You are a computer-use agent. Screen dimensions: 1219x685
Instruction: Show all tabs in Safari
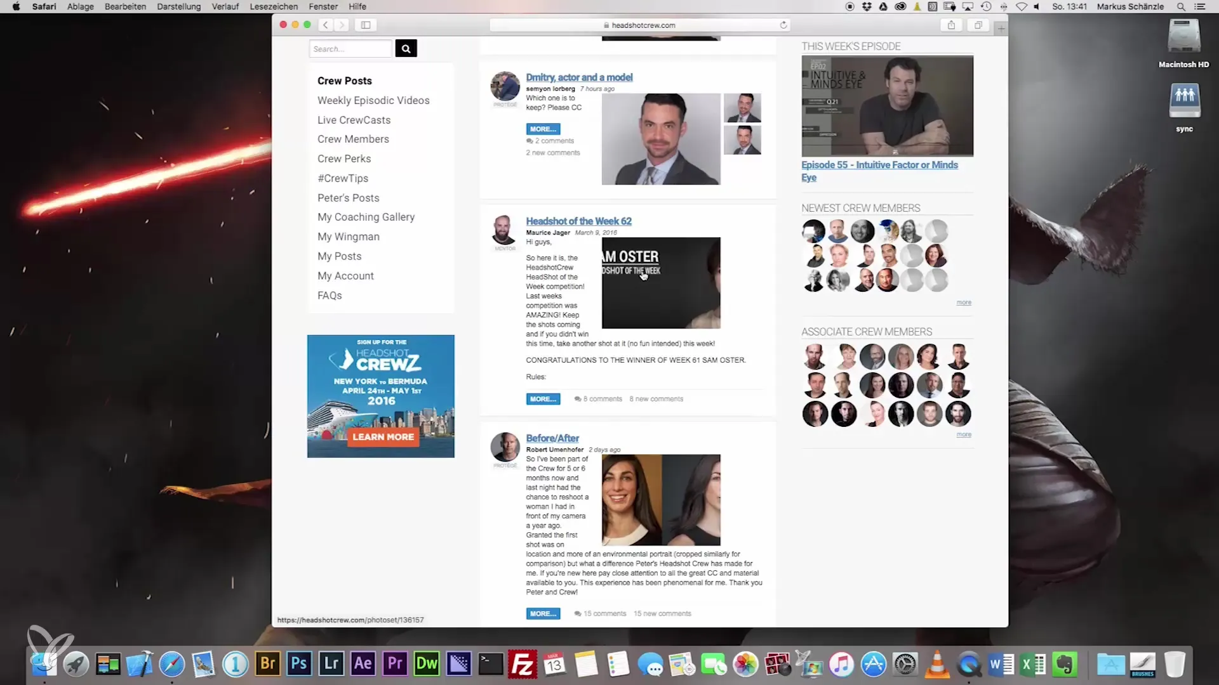click(978, 25)
